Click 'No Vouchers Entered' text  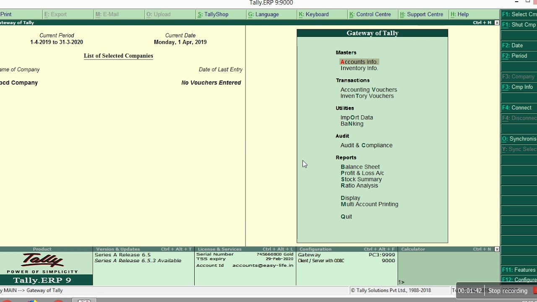coord(211,83)
